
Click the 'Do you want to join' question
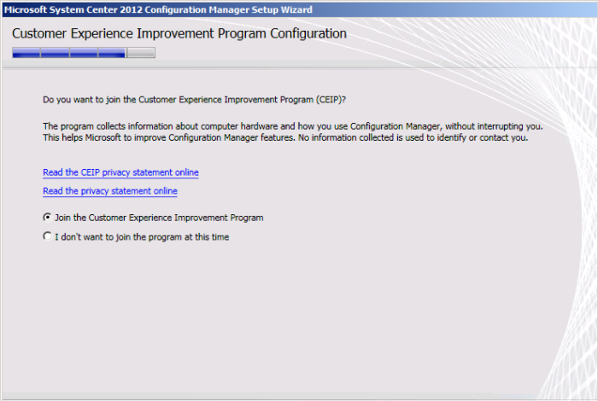point(194,100)
